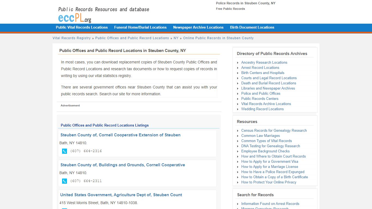Open Police and Public Offices link
Screen dimensions: 372x209
261,94
